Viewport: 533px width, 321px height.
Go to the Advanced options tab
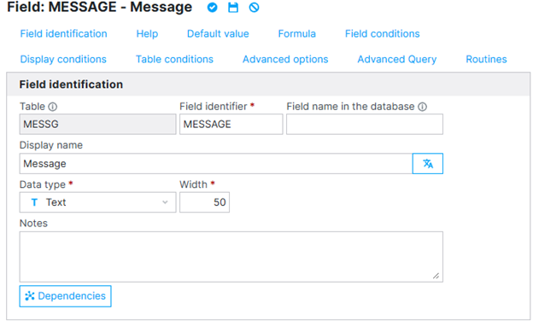click(x=285, y=59)
